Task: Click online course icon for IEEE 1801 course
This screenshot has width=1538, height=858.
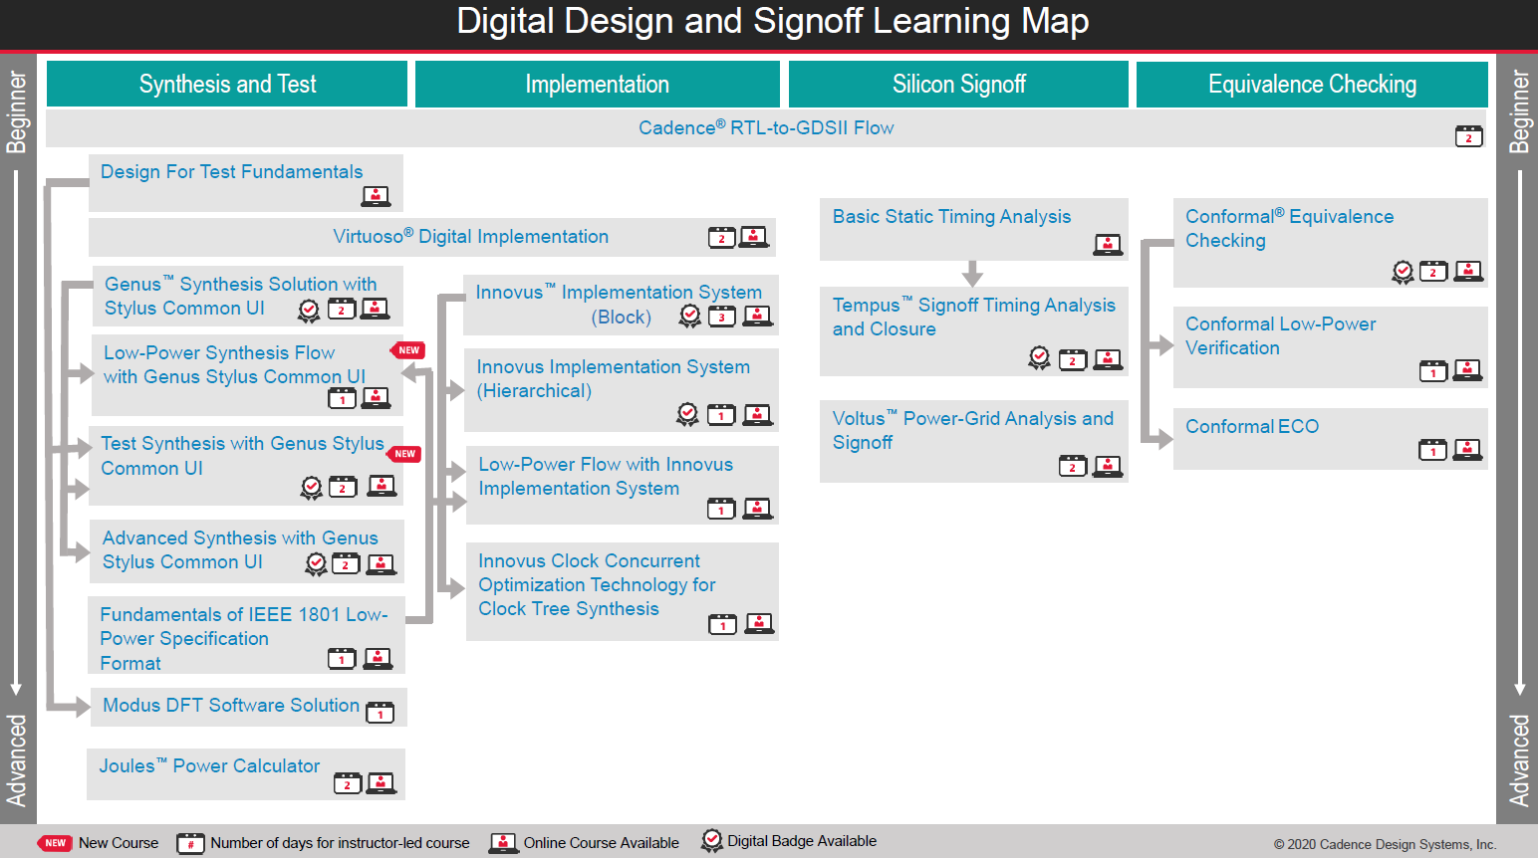Action: point(378,658)
